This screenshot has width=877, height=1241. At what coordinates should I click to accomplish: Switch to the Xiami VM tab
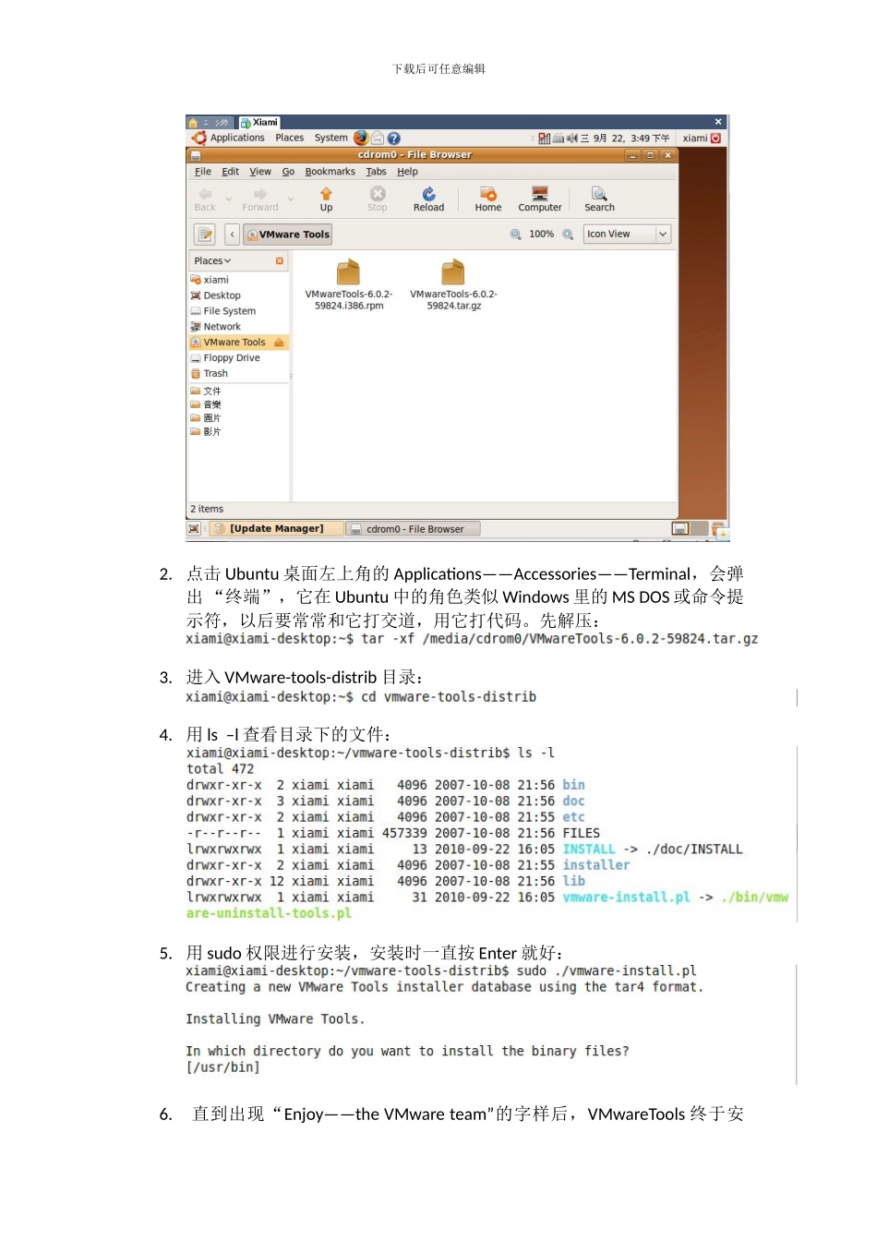click(x=258, y=122)
